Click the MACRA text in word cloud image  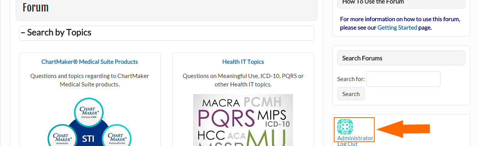pos(222,103)
